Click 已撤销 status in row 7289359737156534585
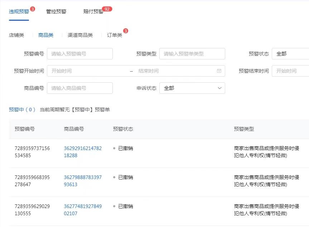 click(126, 148)
